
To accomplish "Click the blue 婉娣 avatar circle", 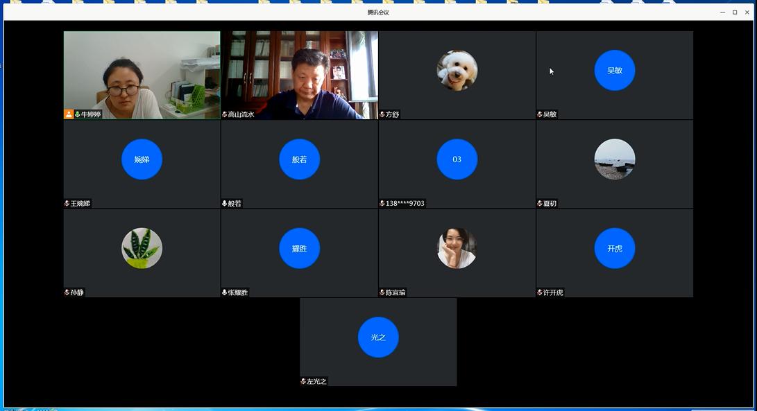I will coord(142,159).
